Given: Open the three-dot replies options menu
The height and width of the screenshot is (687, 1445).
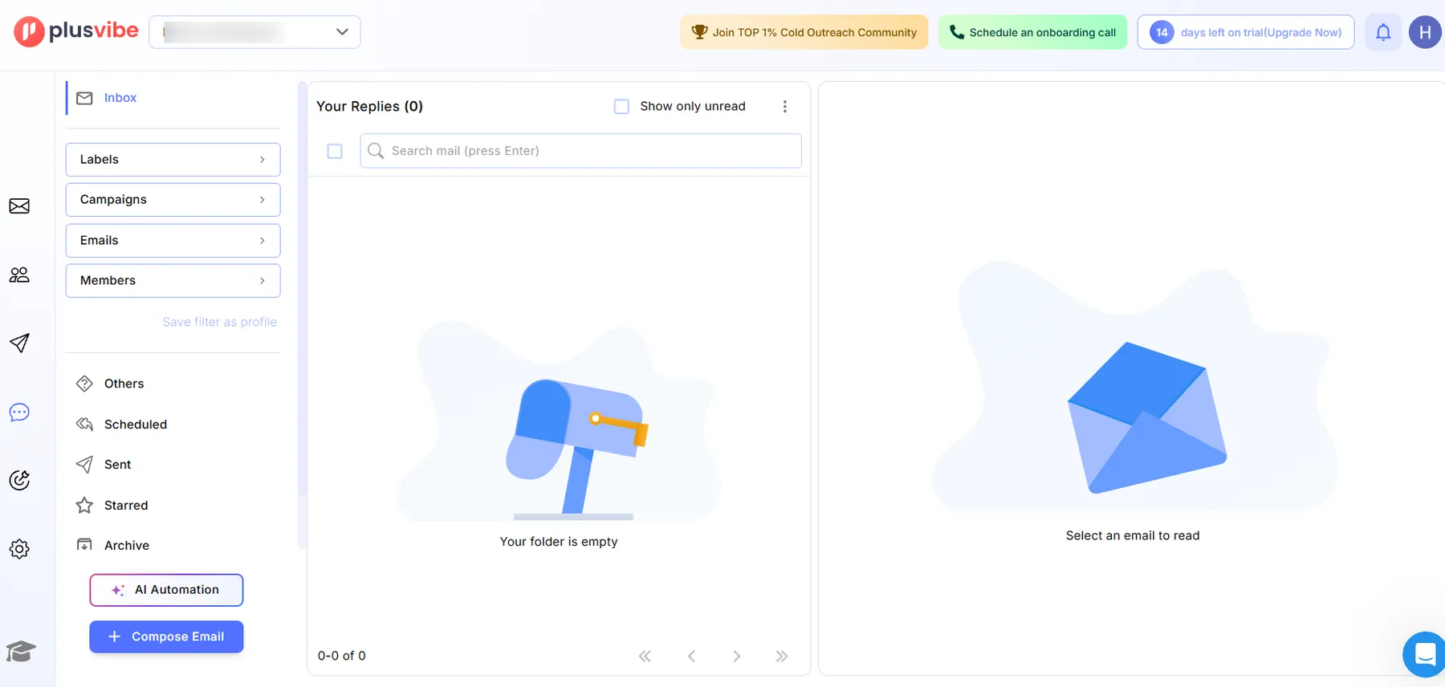Looking at the screenshot, I should click(x=785, y=107).
